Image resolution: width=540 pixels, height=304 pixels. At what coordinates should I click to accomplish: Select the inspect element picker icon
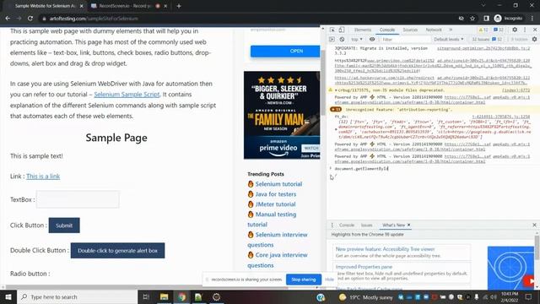point(332,30)
